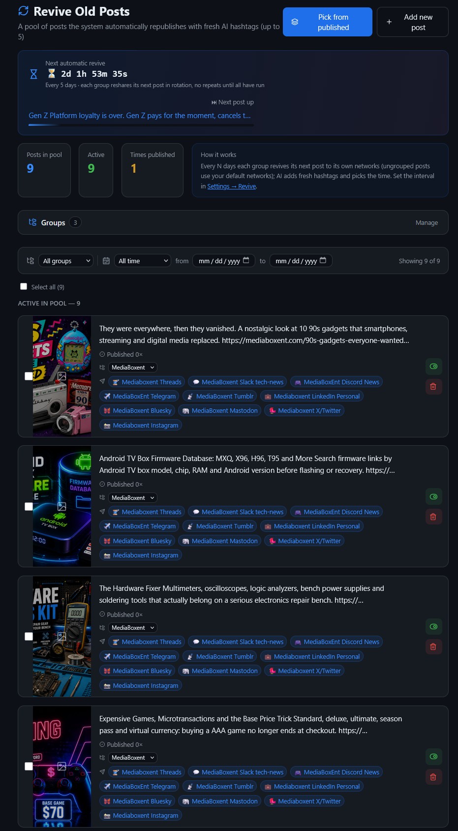Viewport: 458px width, 831px height.
Task: Open the MediaBoxent group dropdown on the 90s gadgets post
Action: pyautogui.click(x=132, y=368)
